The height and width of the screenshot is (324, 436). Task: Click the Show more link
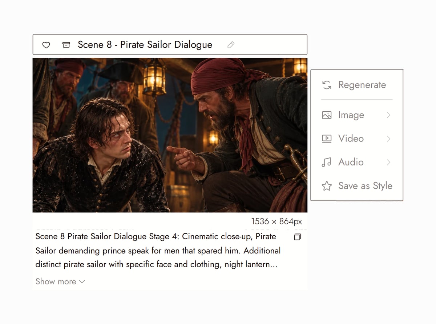[x=60, y=281]
